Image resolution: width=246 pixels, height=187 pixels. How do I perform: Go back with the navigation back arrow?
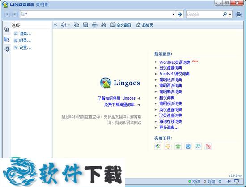point(7,14)
